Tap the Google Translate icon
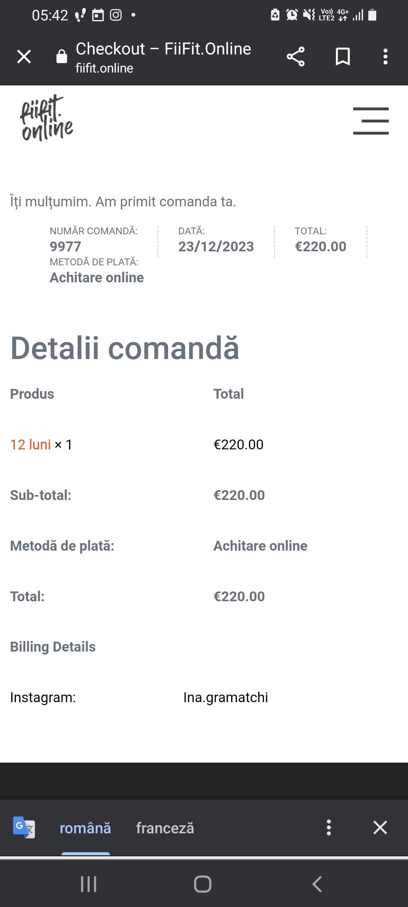The image size is (408, 907). tap(24, 827)
